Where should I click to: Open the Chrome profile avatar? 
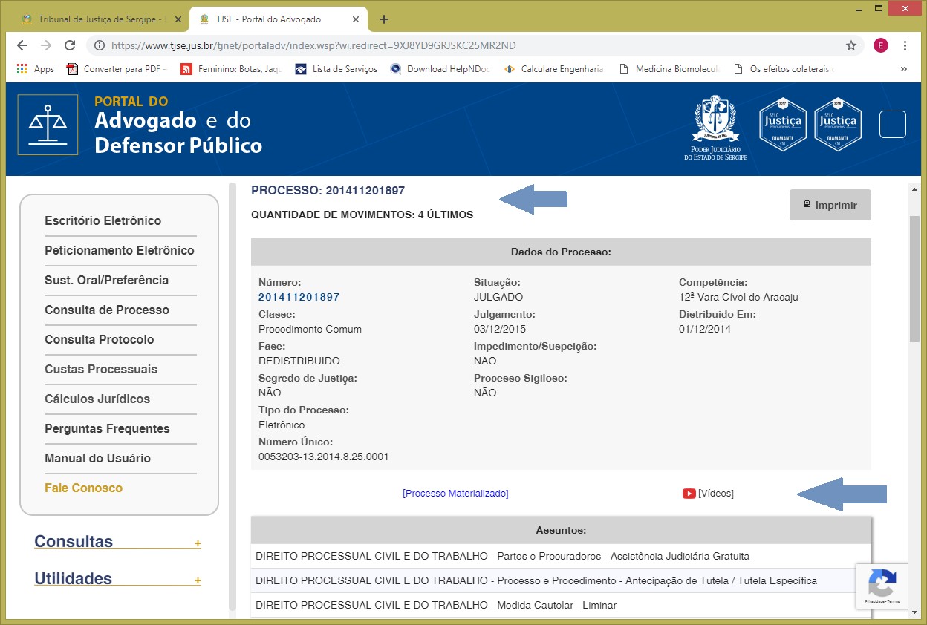pyautogui.click(x=881, y=45)
